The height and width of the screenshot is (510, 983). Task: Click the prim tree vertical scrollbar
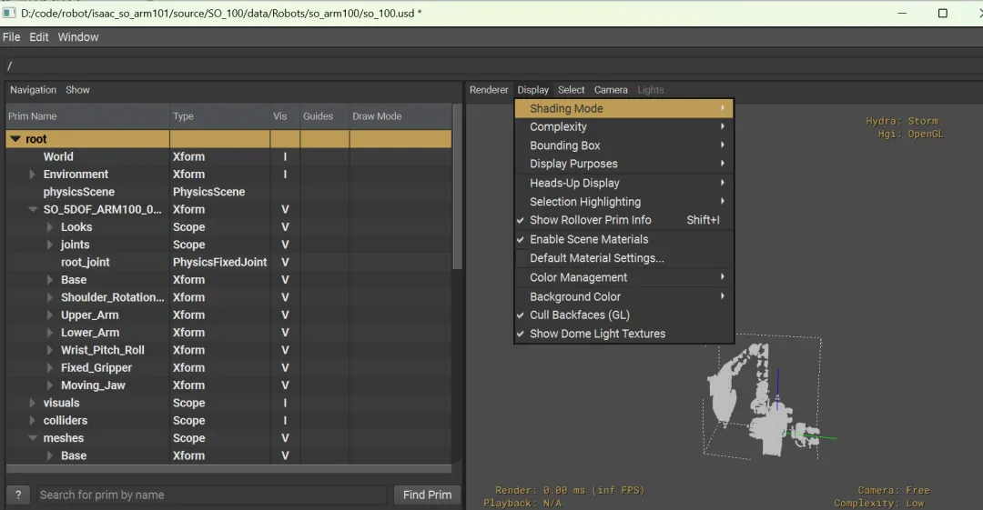tap(457, 188)
